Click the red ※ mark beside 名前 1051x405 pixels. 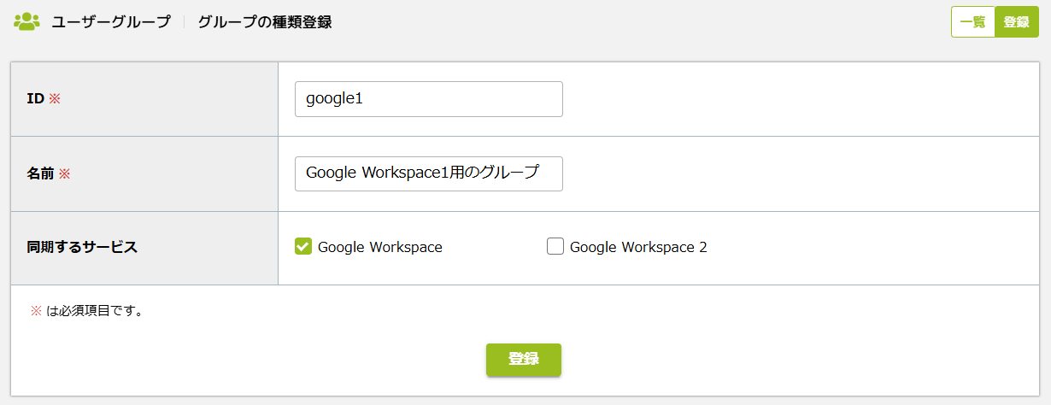[x=64, y=173]
